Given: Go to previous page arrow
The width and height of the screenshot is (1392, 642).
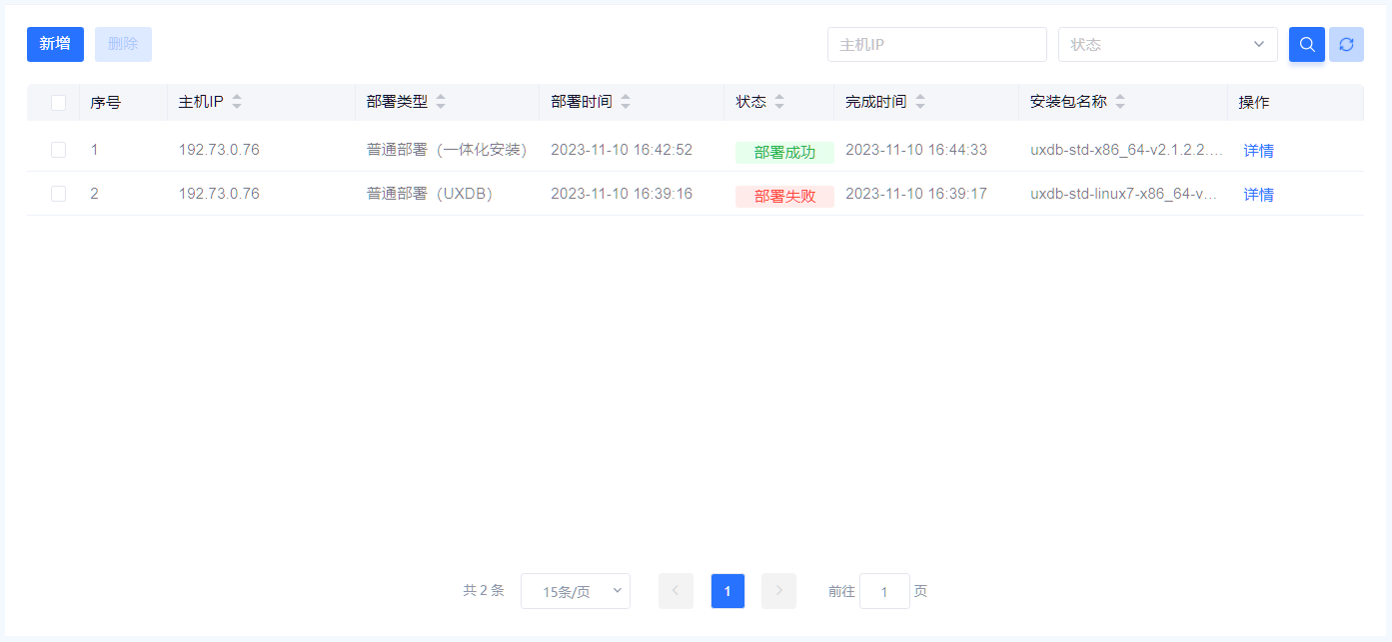Looking at the screenshot, I should [x=676, y=591].
